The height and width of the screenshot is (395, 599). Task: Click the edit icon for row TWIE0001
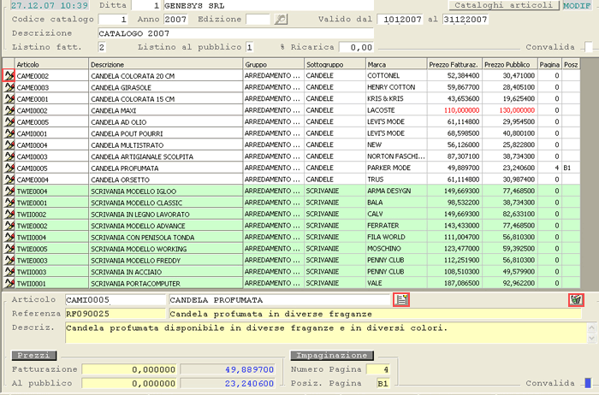[9, 203]
